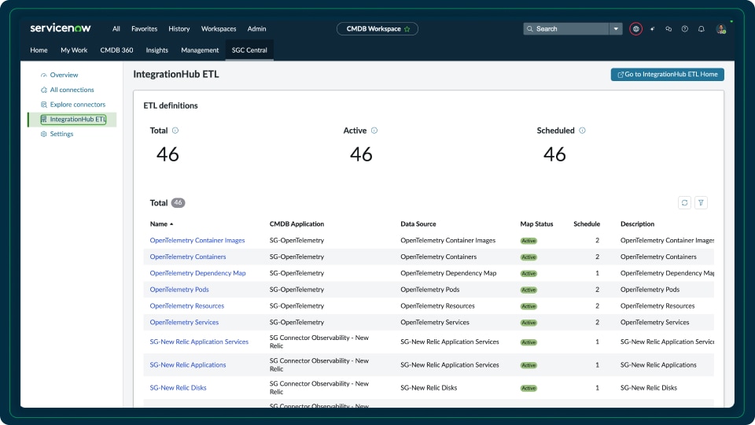Switch to the CMDB 360 tab

pyautogui.click(x=116, y=50)
